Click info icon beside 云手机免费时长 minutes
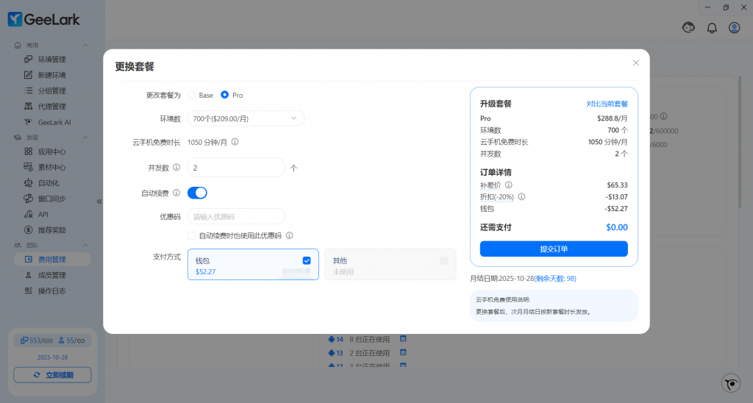 pyautogui.click(x=235, y=143)
